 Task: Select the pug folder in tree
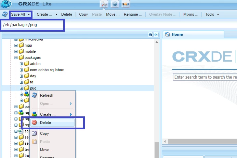pyautogui.click(x=33, y=88)
